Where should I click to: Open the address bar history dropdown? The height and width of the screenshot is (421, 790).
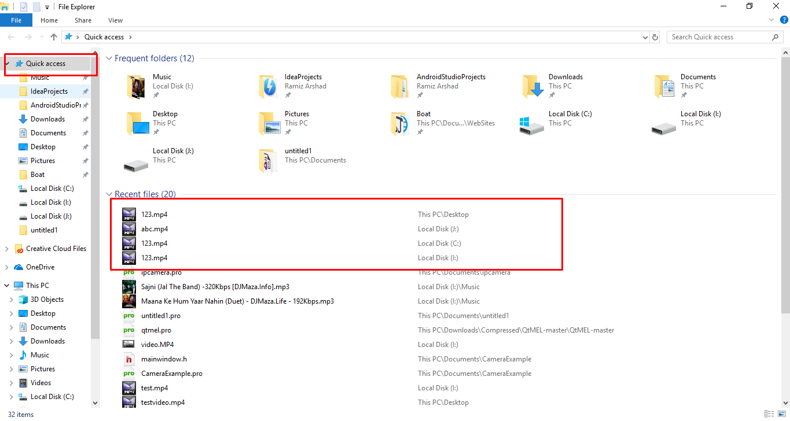coord(645,37)
